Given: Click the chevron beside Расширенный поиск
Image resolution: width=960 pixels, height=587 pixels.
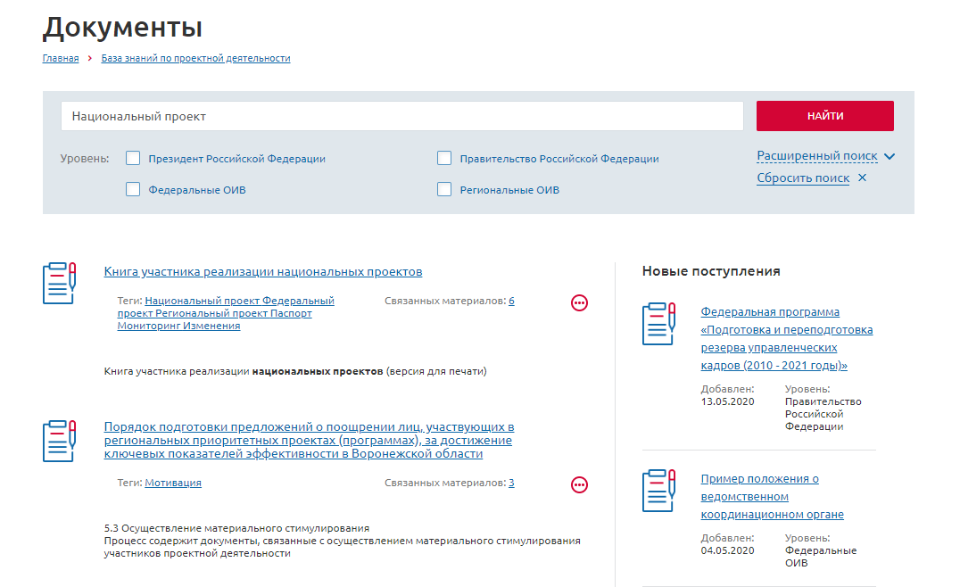Looking at the screenshot, I should tap(889, 157).
